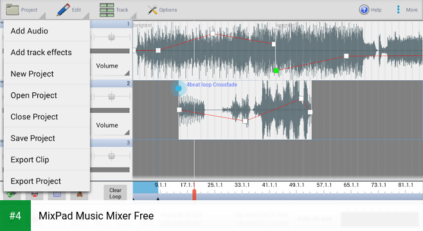Open Options via the tools icon
This screenshot has width=423, height=231.
click(152, 10)
